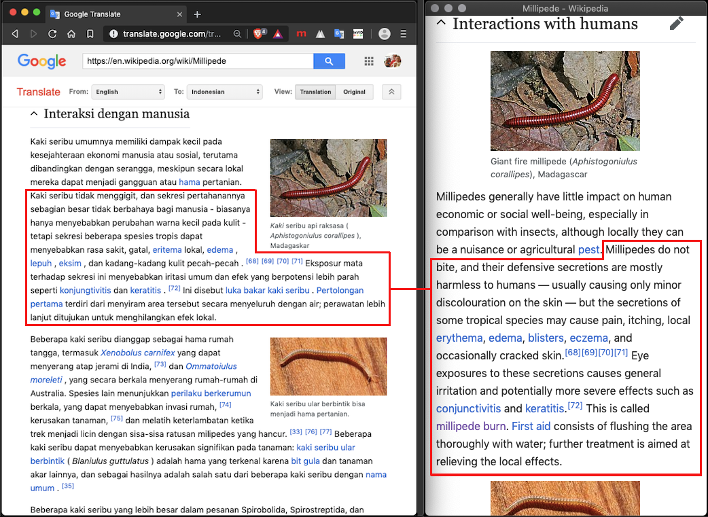The image size is (708, 517).
Task: Open a new browser tab
Action: coord(197,14)
